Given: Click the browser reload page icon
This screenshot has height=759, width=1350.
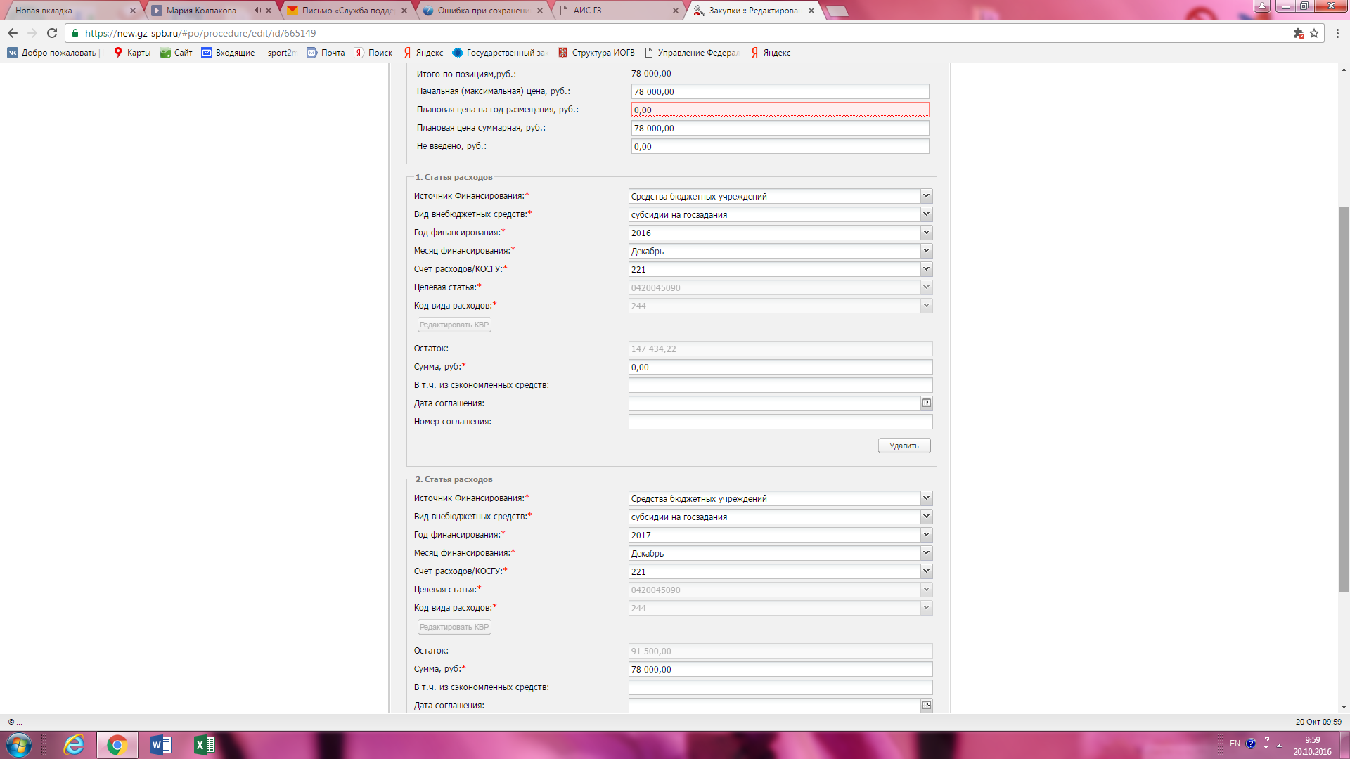Looking at the screenshot, I should click(52, 33).
